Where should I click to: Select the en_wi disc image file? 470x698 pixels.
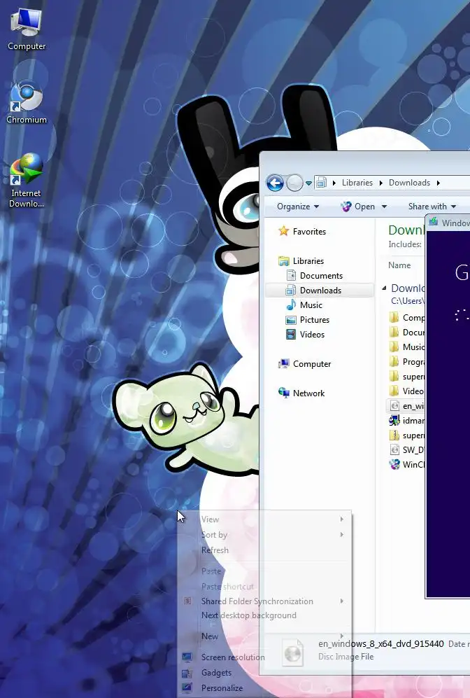407,406
